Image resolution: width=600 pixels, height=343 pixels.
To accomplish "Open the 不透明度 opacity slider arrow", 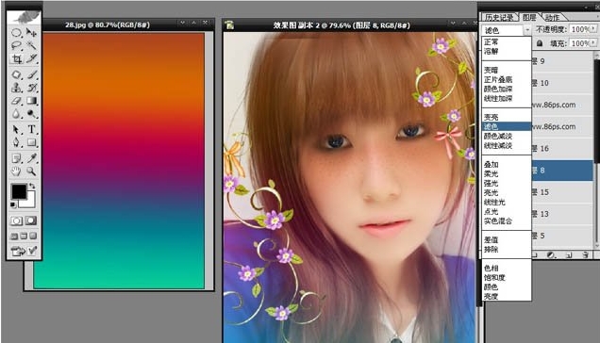I will [593, 28].
